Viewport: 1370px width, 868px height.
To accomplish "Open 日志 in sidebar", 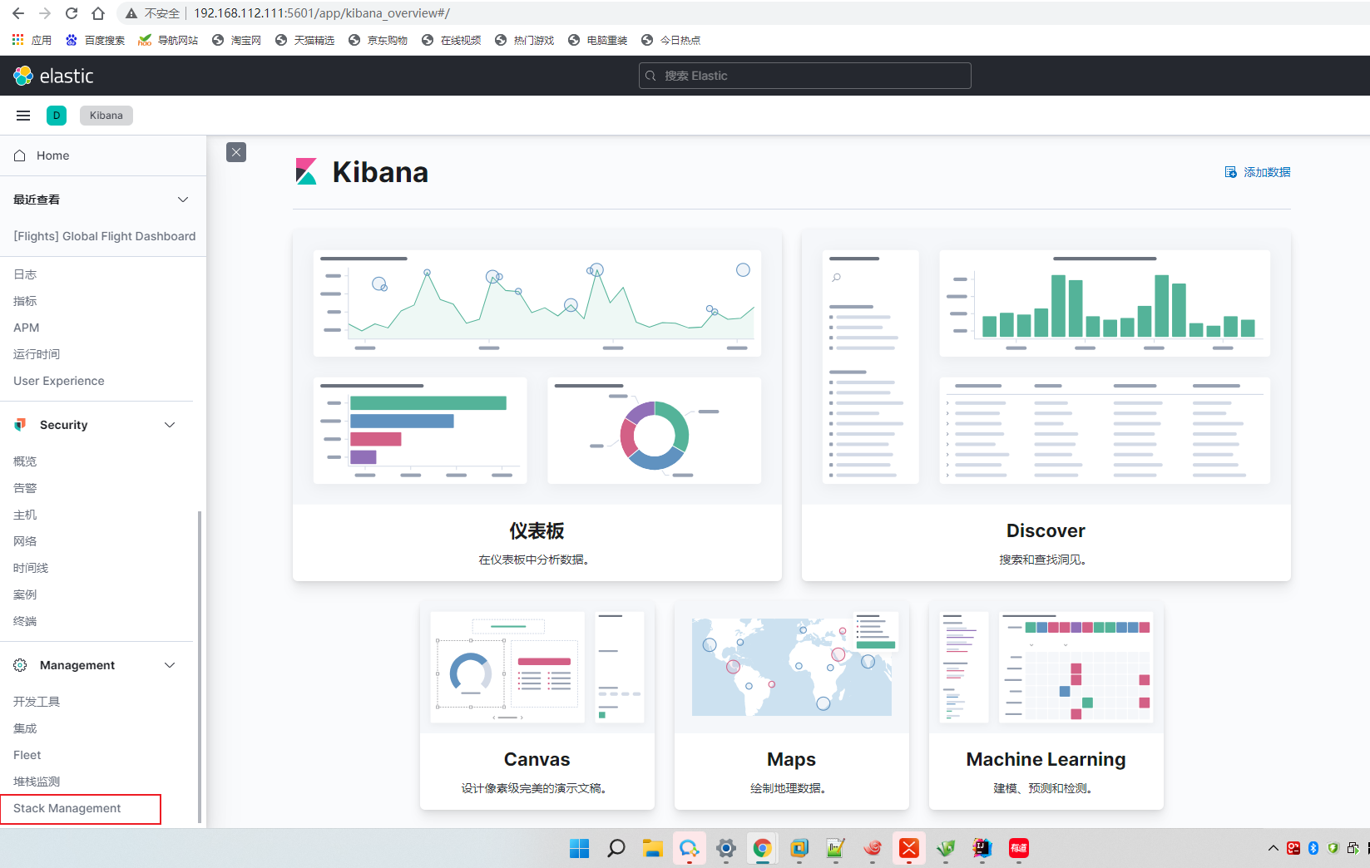I will pos(25,274).
